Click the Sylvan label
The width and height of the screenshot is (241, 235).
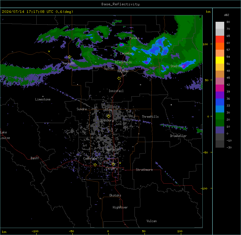[109, 68]
